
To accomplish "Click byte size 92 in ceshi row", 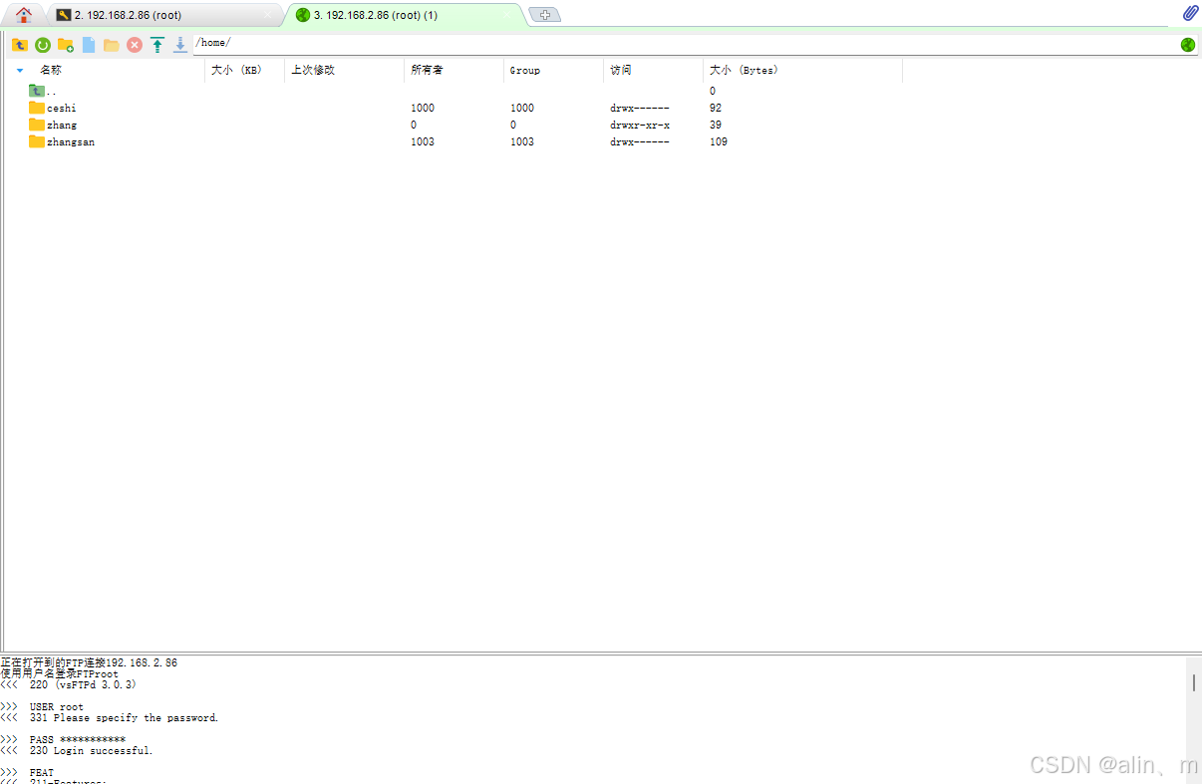I will (716, 108).
